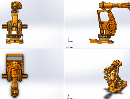Click the link views icon beside 左视
The width and height of the screenshot is (130, 99).
(x=67, y=47)
